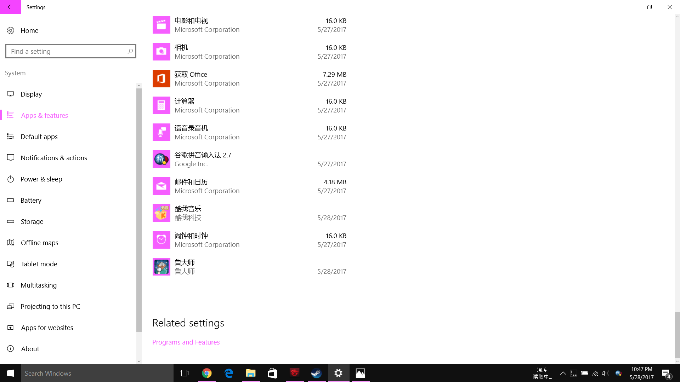Screen dimensions: 680x382
Task: Open Projecting to this PC settings
Action: pos(68,306)
